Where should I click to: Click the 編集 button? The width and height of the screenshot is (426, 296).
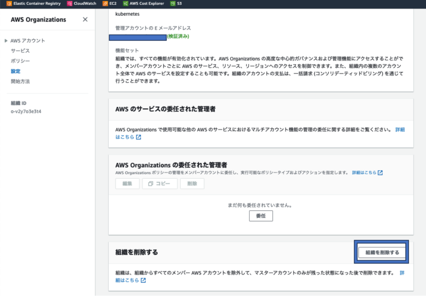click(127, 183)
